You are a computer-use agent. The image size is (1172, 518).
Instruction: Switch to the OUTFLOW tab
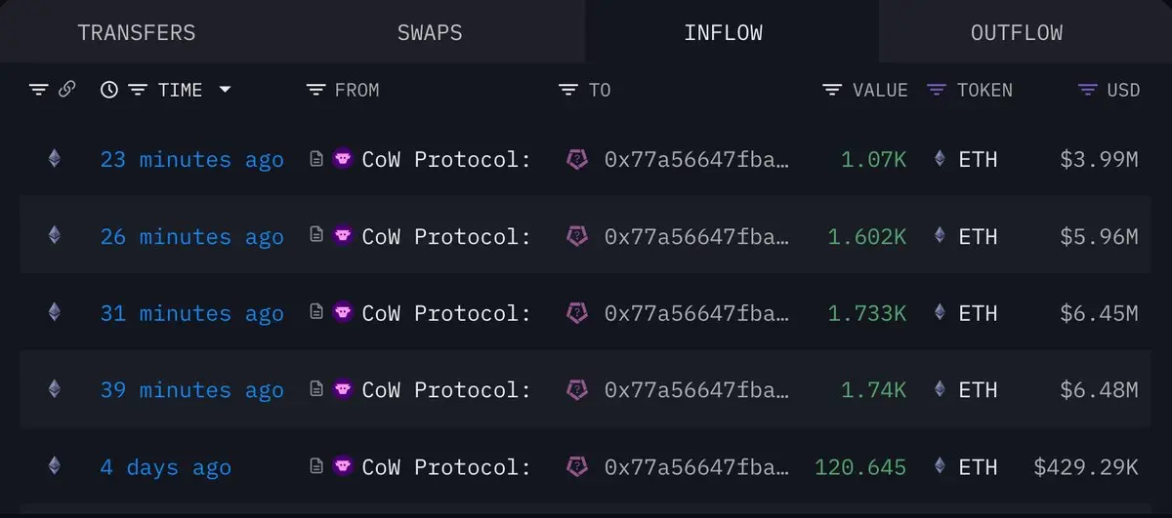1017,32
